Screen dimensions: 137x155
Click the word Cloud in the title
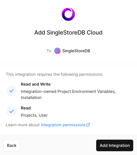point(95,33)
